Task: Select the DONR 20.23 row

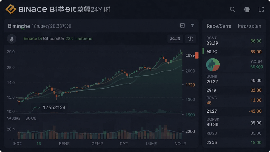Action: (x=234, y=79)
